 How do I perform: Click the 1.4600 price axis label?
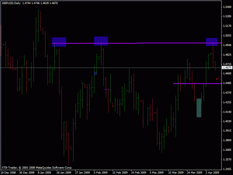pyautogui.click(x=227, y=74)
